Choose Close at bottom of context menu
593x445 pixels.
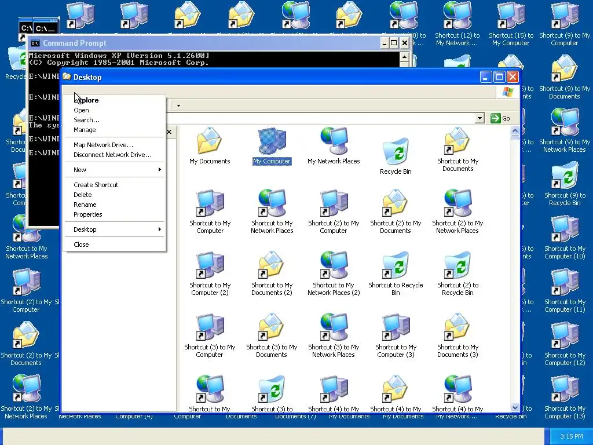pos(114,245)
